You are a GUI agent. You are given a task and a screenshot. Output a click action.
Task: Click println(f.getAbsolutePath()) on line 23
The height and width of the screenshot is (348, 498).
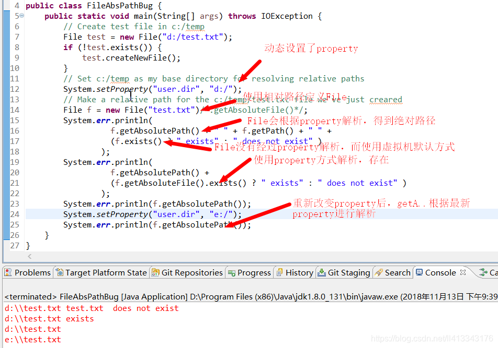tap(180, 204)
